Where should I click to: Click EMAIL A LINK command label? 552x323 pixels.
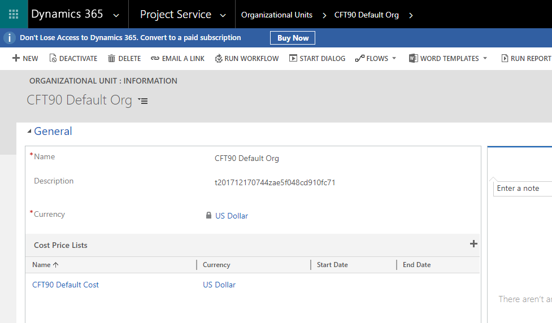tap(183, 59)
